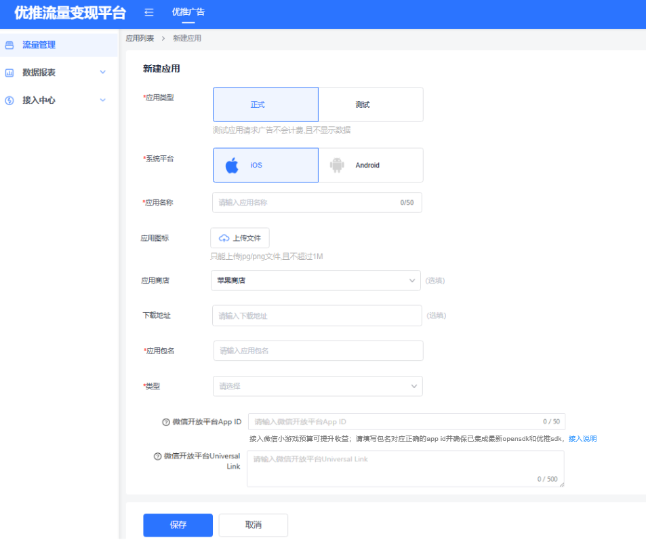Choose Android as system platform
646x540 pixels.
370,166
